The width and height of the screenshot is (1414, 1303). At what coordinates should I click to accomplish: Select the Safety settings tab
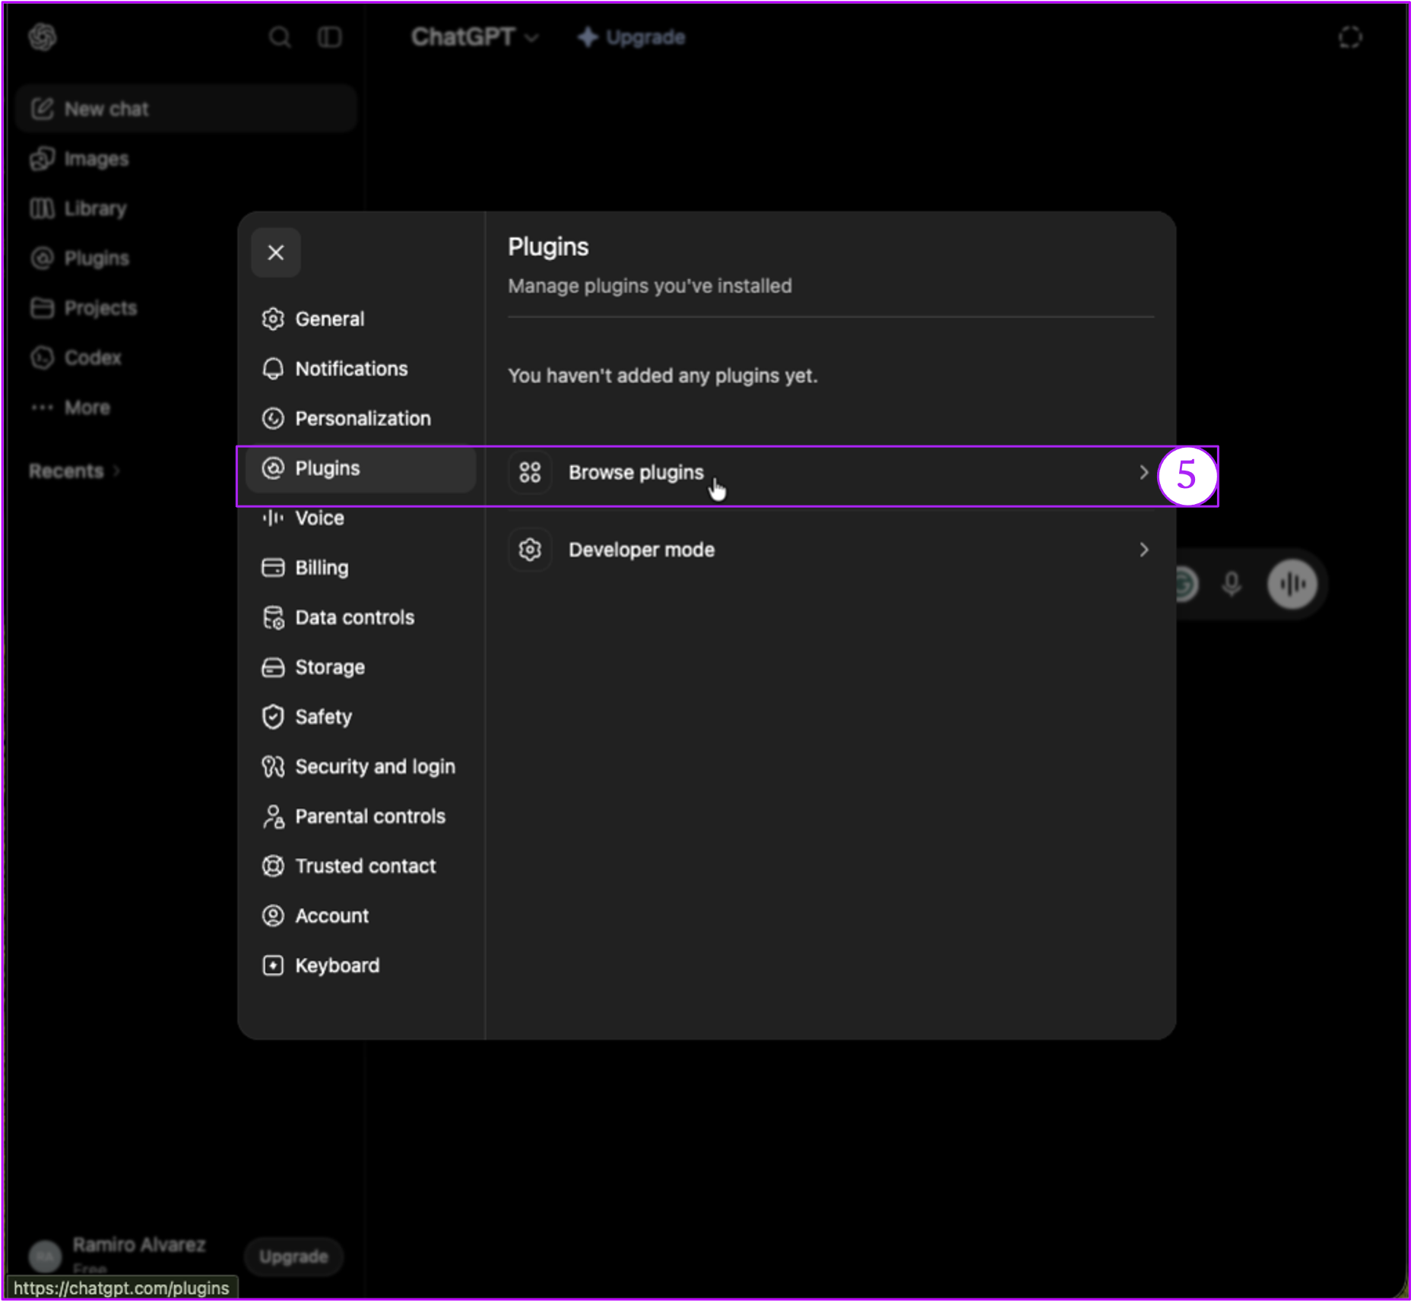[x=362, y=717]
